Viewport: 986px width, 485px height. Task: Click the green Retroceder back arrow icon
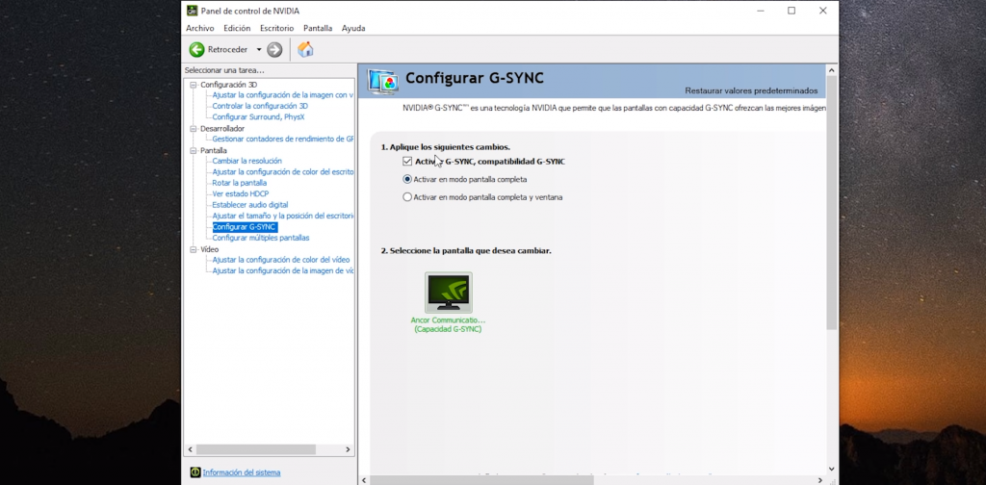(196, 49)
